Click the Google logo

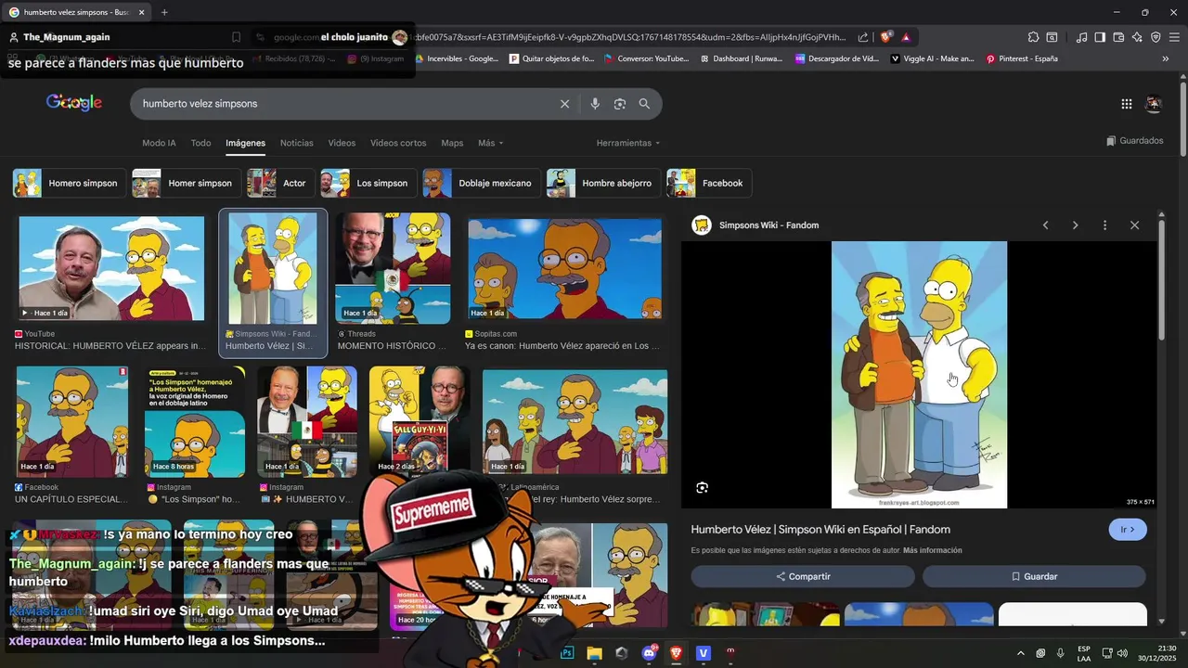coord(74,103)
